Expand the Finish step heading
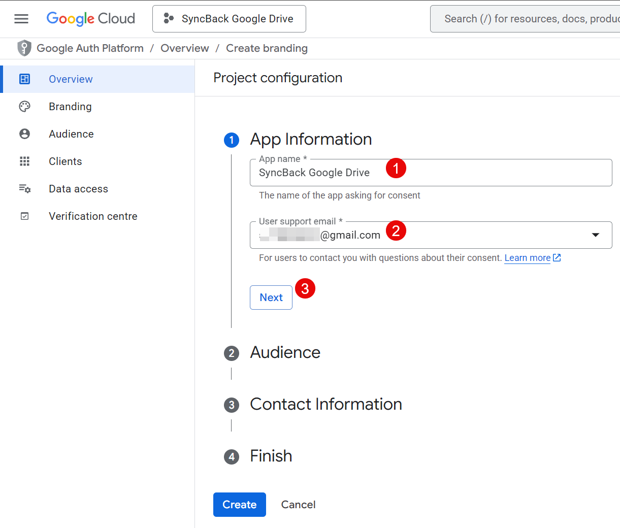Viewport: 620px width, 528px height. (x=271, y=456)
